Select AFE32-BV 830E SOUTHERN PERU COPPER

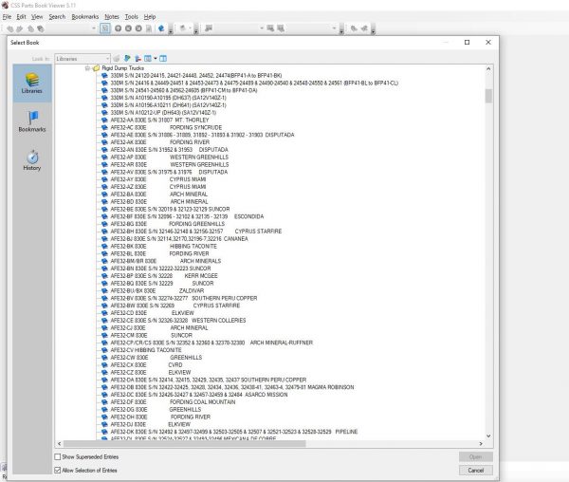point(184,298)
